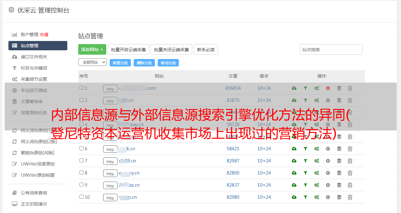Click the database icon in row 9

(x=339, y=185)
